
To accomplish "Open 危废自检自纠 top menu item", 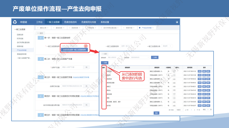I will [x=70, y=22].
